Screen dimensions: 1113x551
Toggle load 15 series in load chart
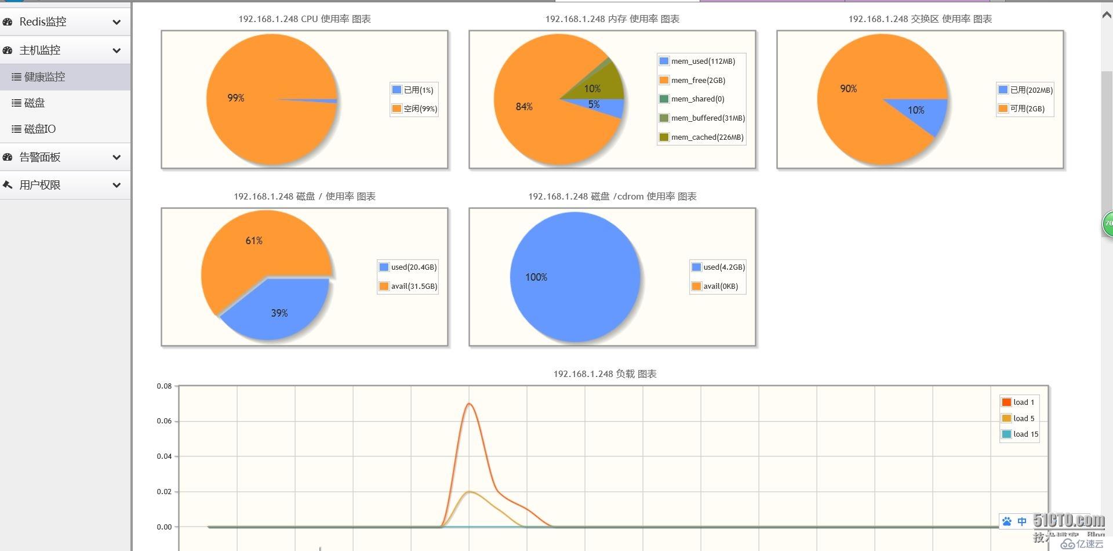[x=1020, y=434]
